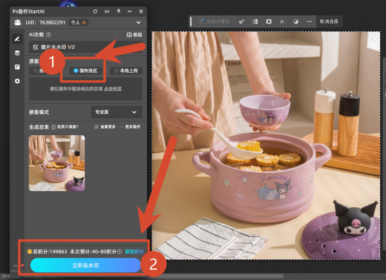The height and width of the screenshot is (280, 386).
Task: Open the 教程 tutorial link
Action: (134, 35)
